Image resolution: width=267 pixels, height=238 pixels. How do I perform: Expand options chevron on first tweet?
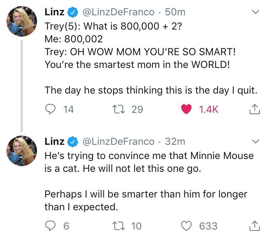pyautogui.click(x=255, y=12)
